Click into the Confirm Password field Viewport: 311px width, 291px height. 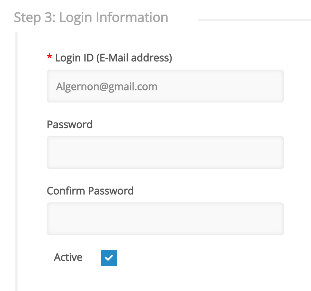coord(165,219)
